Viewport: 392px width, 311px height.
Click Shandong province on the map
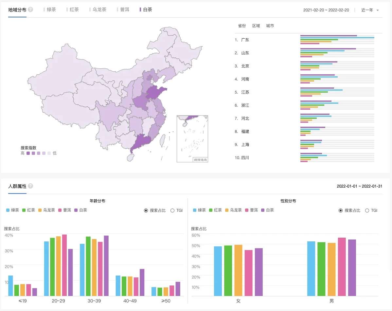[155, 92]
